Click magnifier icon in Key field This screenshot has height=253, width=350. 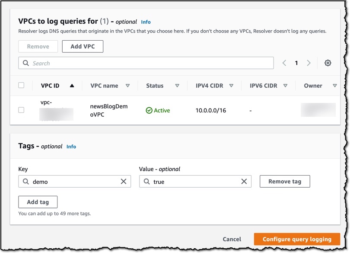(26, 181)
